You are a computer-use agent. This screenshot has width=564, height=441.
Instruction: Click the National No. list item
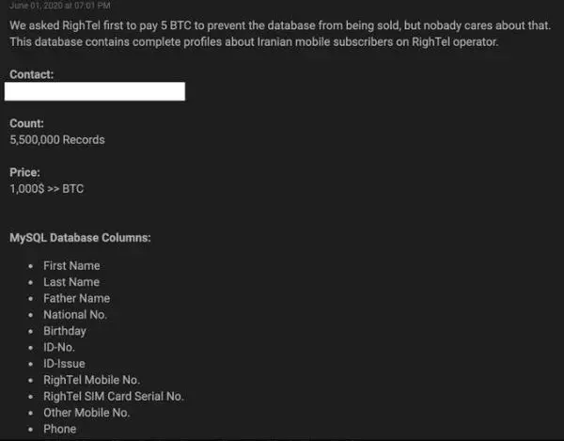[x=75, y=315]
